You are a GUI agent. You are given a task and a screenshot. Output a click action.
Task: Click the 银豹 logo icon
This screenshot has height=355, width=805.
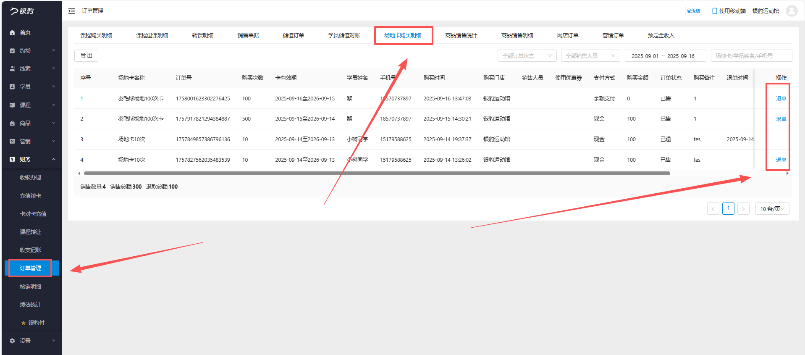coord(22,11)
